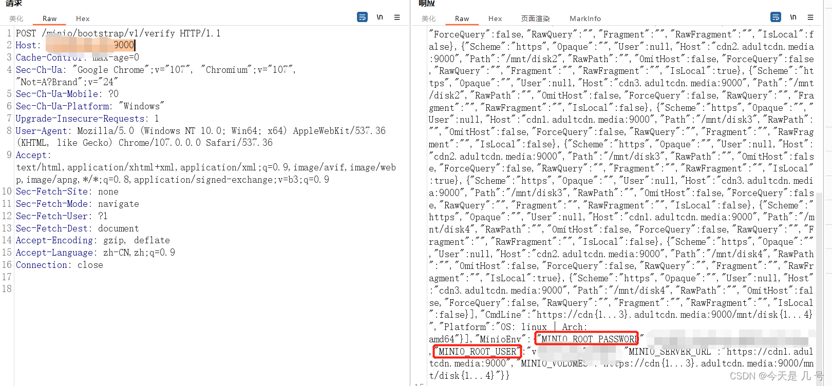Click the Sec-Ch-Ua-Mobile header line

point(67,94)
